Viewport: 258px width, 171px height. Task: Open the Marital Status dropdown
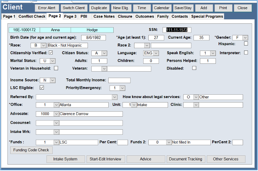point(53,61)
